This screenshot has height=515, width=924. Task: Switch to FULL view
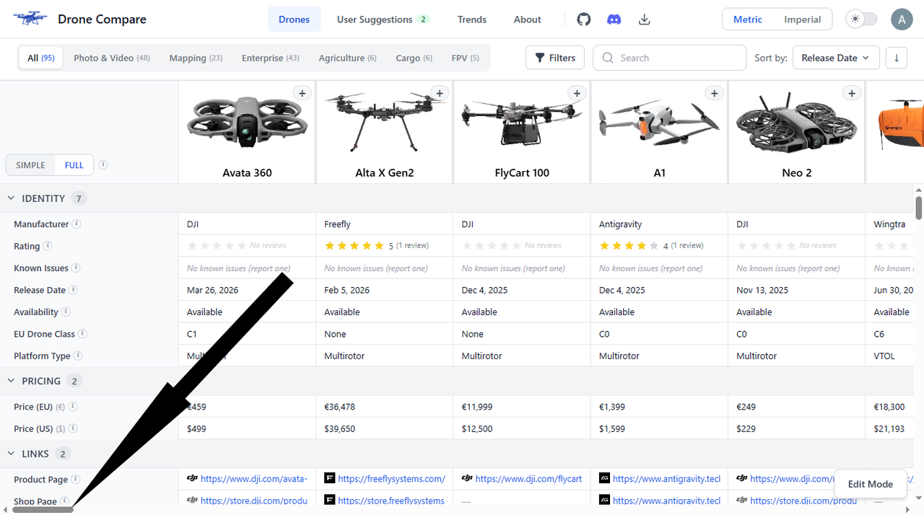pyautogui.click(x=74, y=165)
